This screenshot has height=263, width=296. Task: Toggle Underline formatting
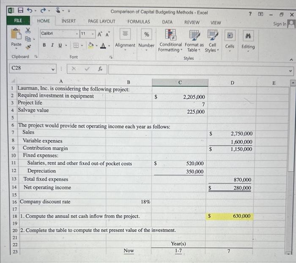click(x=60, y=45)
